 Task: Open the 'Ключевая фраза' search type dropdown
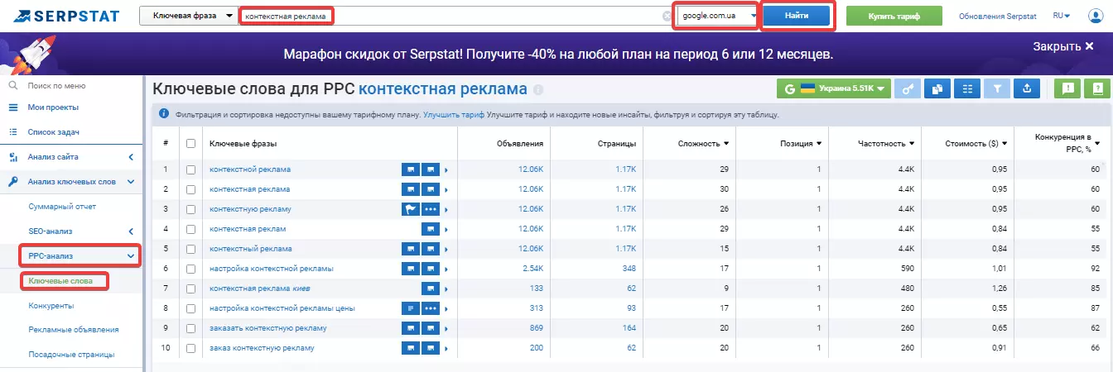188,16
